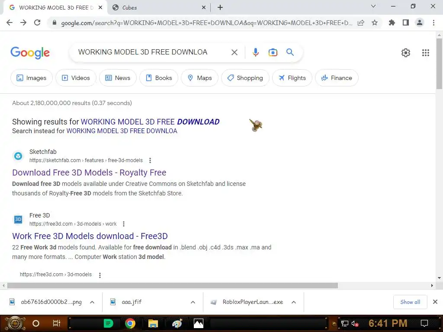The image size is (443, 332).
Task: Open Chrome profile avatar
Action: click(x=420, y=22)
